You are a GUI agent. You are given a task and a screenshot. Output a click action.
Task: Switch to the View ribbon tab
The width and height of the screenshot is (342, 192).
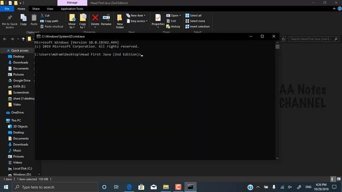pyautogui.click(x=50, y=9)
